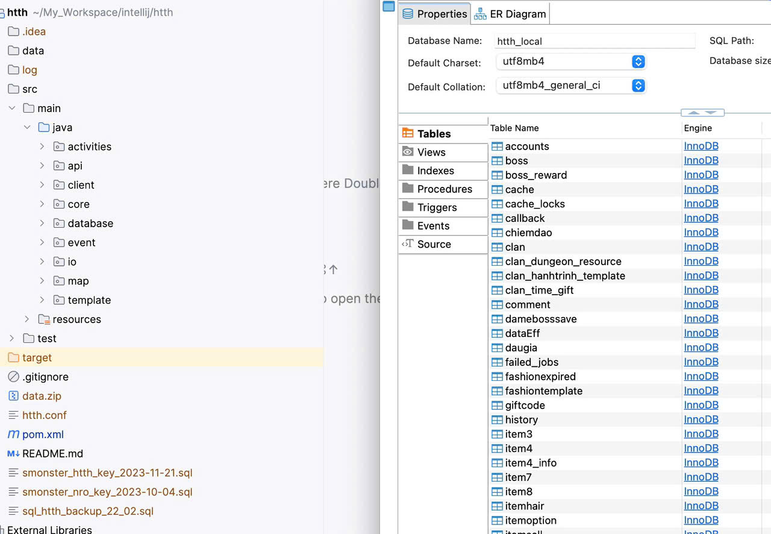Select the Properties tab

pos(434,14)
